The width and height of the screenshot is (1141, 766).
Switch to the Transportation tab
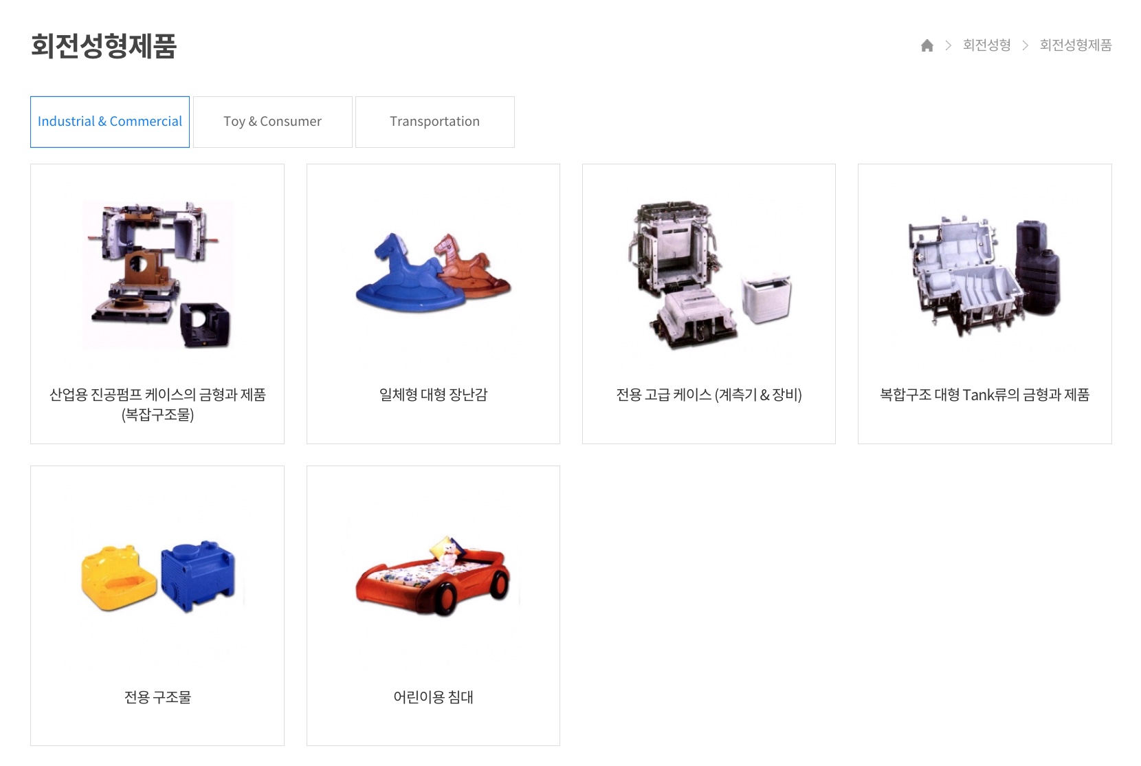(x=434, y=122)
